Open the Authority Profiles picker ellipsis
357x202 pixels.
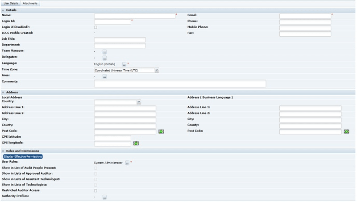coord(104,197)
